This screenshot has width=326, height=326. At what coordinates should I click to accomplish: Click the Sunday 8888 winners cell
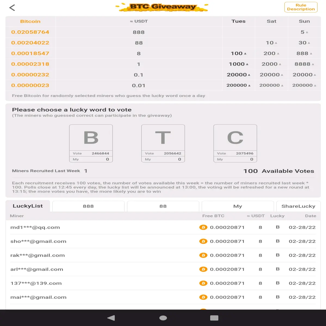point(304,64)
